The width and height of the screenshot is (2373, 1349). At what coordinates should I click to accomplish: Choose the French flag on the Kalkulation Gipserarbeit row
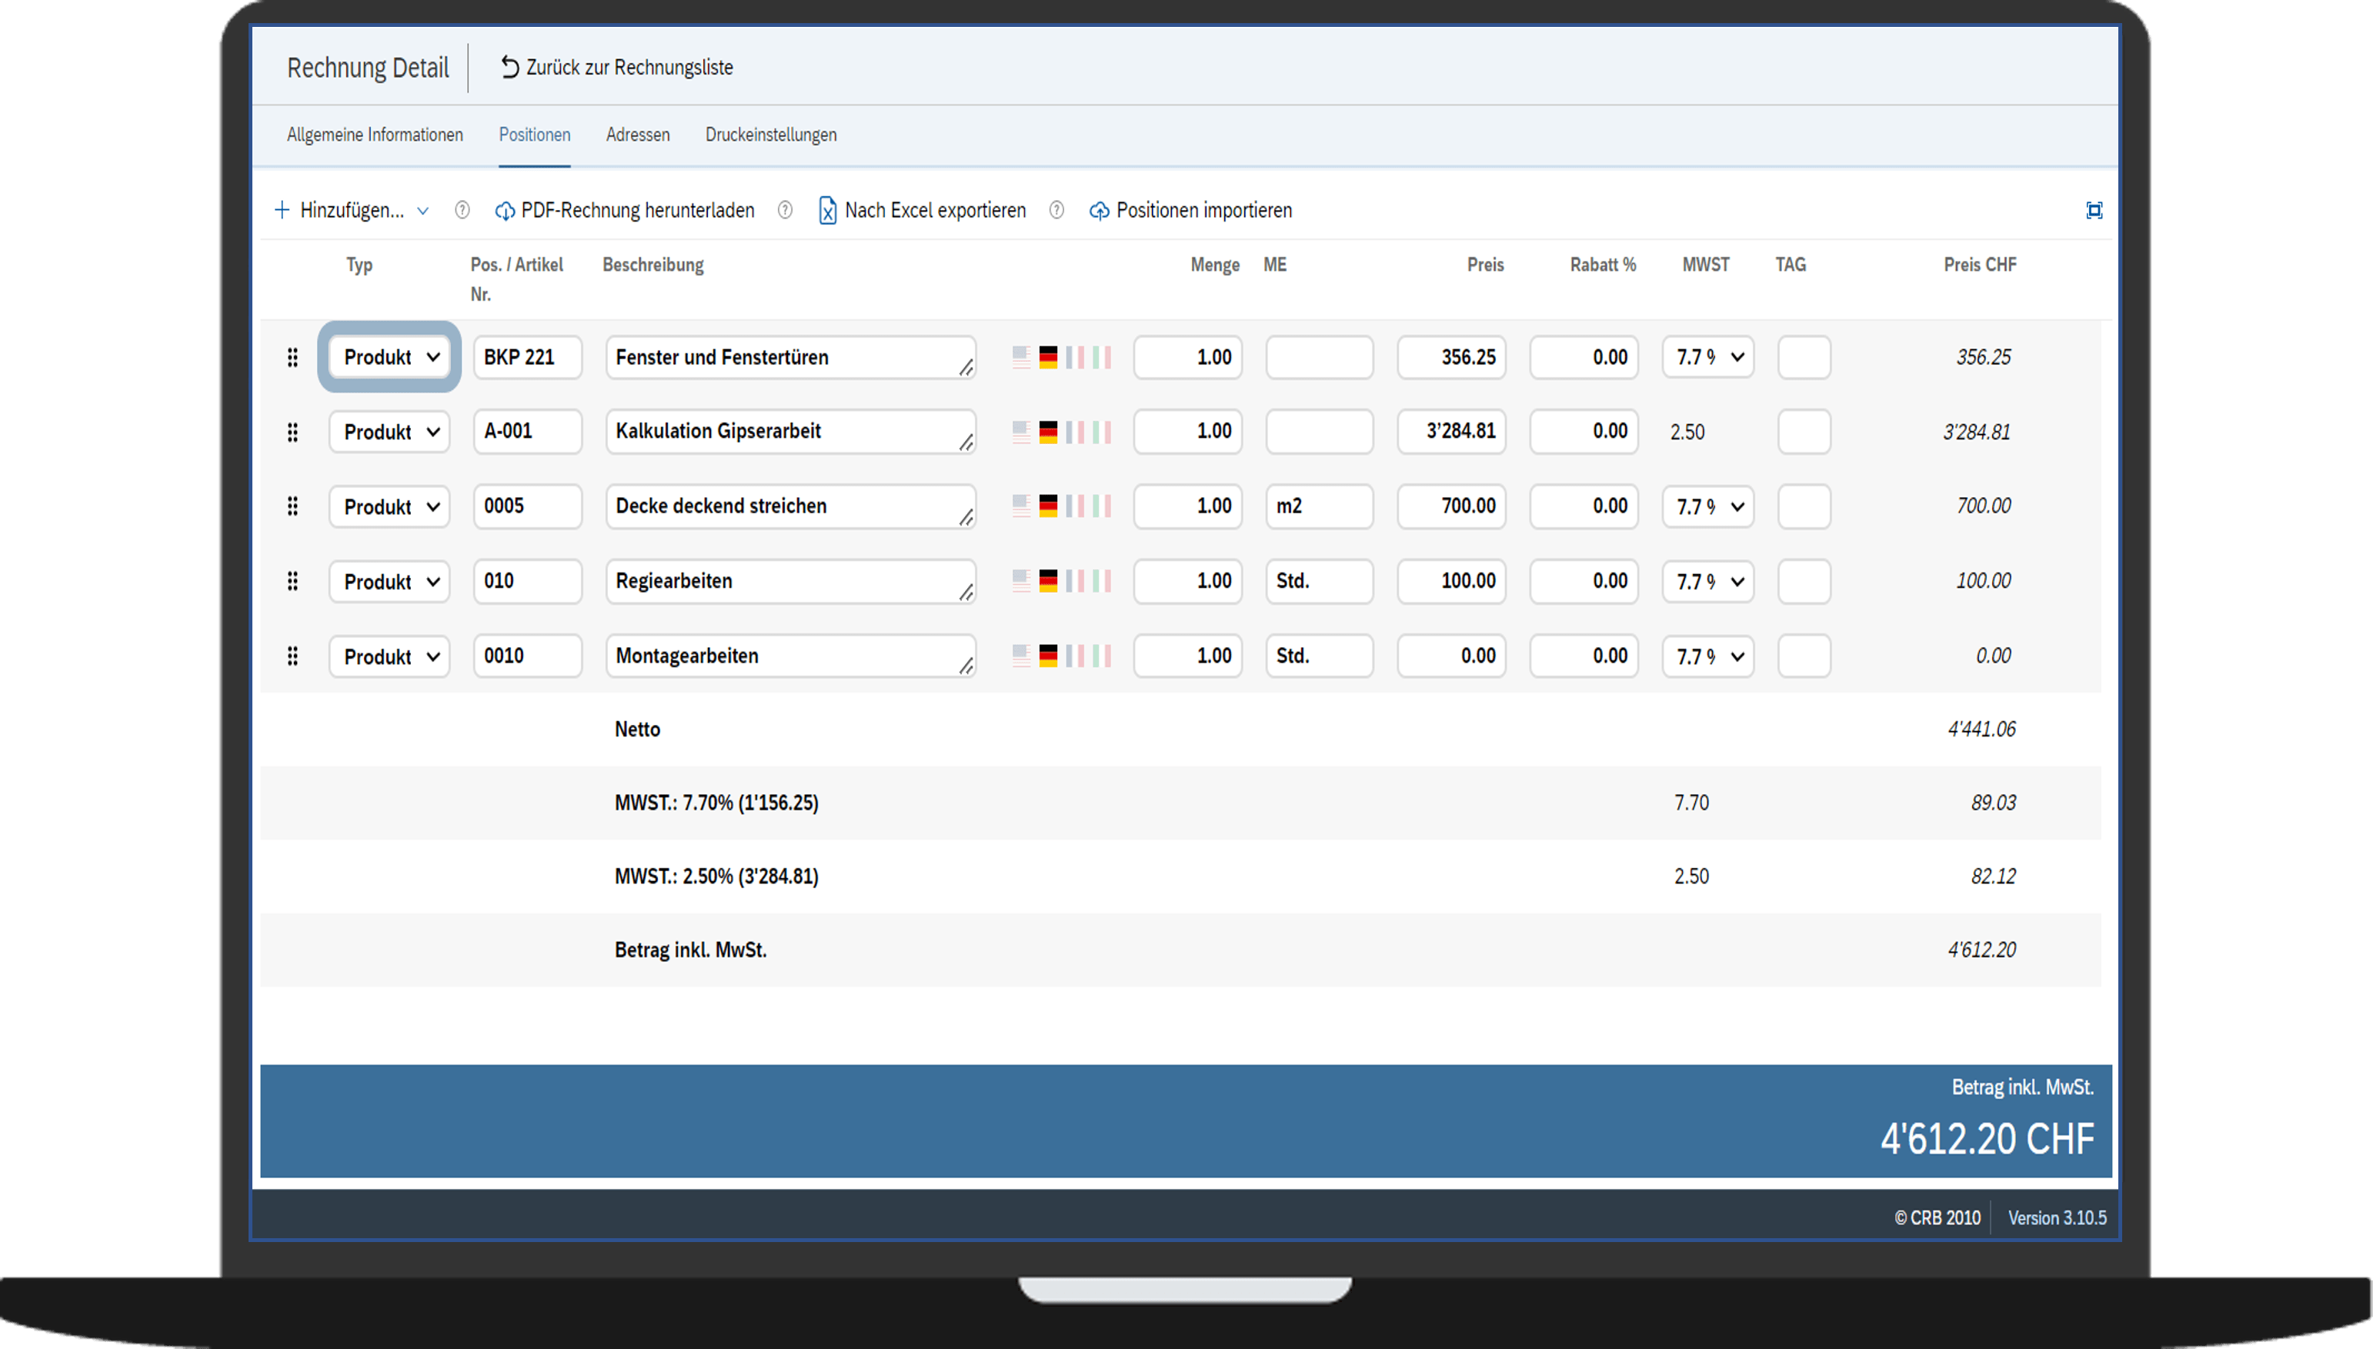tap(1074, 432)
